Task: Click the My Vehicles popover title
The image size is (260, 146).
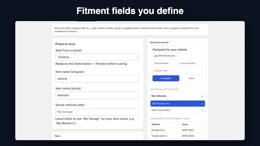Action: [159, 96]
